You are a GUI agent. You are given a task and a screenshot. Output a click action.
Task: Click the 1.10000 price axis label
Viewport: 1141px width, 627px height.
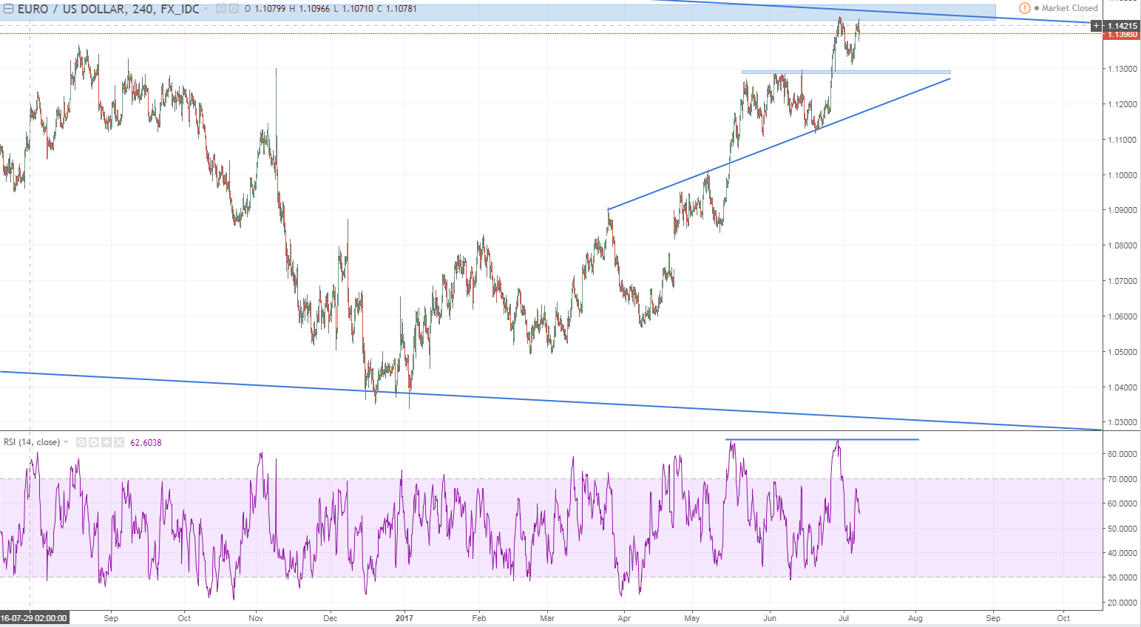(1122, 175)
